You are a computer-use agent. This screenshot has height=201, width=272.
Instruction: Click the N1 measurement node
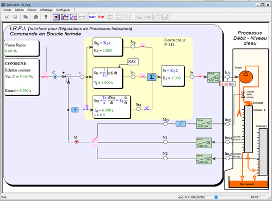pyautogui.click(x=165, y=142)
